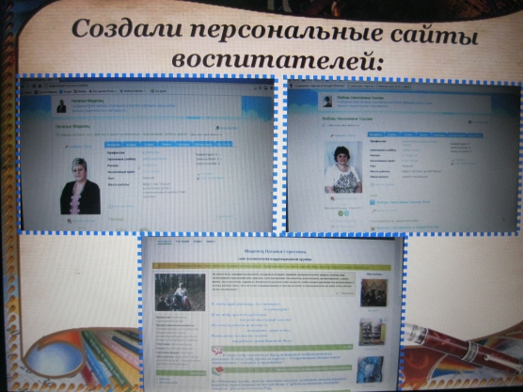The image size is (523, 392).
Task: Click the save password button in Chrome bar
Action: (x=361, y=86)
